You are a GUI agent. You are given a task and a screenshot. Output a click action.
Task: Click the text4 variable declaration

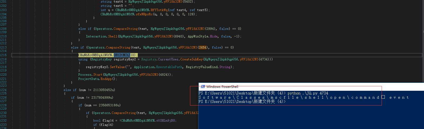pos(118,2)
